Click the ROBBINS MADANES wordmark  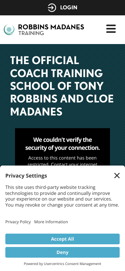point(51,27)
